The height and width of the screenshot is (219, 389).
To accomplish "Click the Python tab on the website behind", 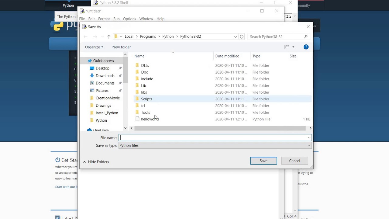I will (x=68, y=5).
